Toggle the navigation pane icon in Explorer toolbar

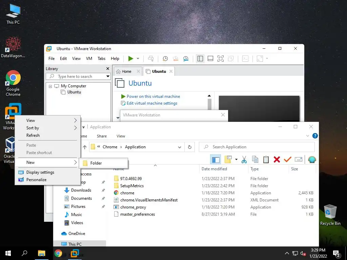pos(216,159)
